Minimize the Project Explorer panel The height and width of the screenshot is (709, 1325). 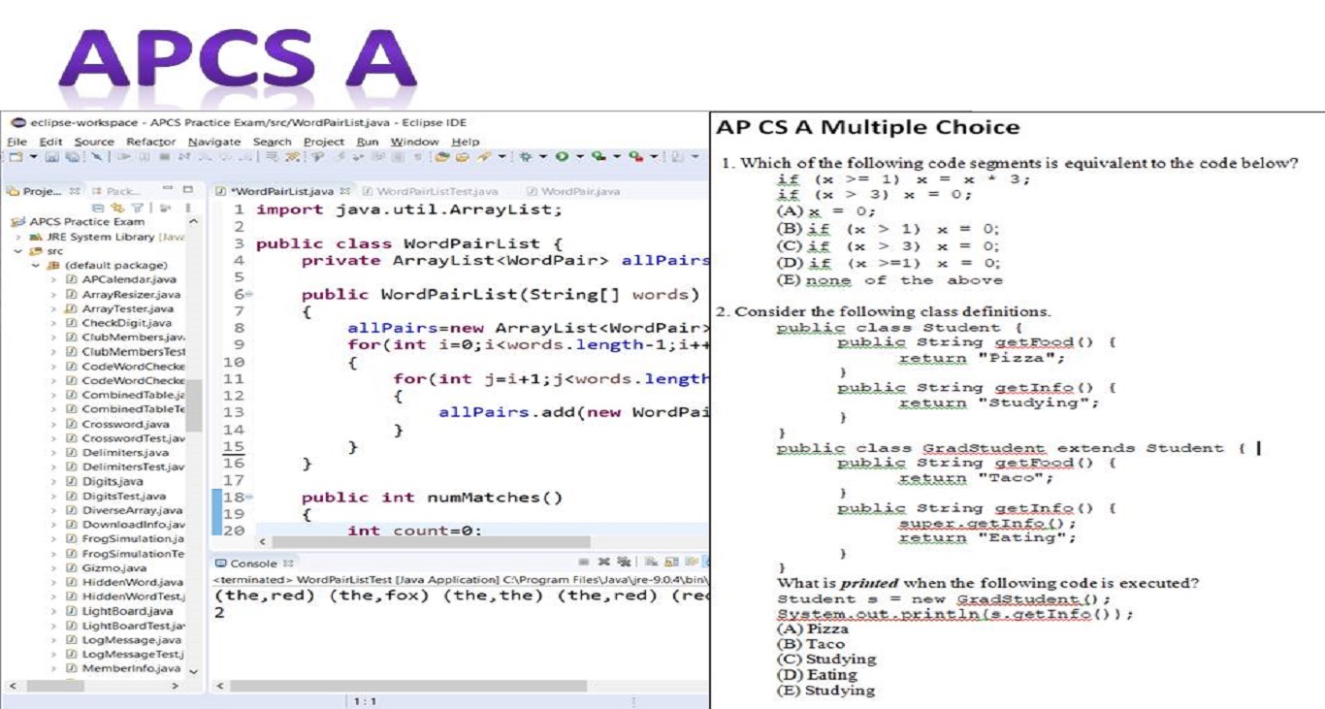167,190
